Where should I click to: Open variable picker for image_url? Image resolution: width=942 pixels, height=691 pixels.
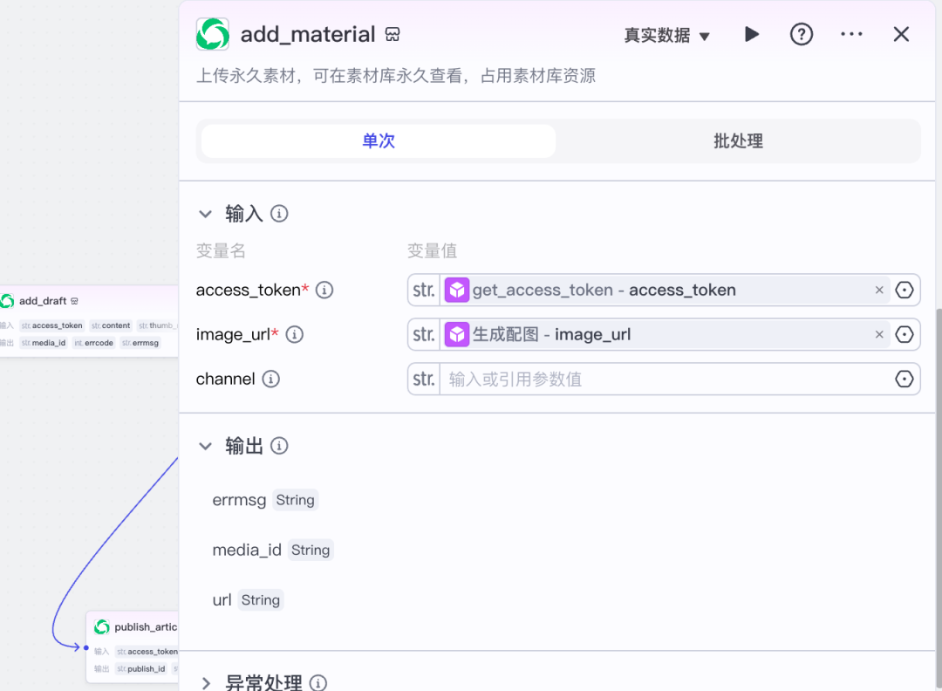click(x=904, y=335)
